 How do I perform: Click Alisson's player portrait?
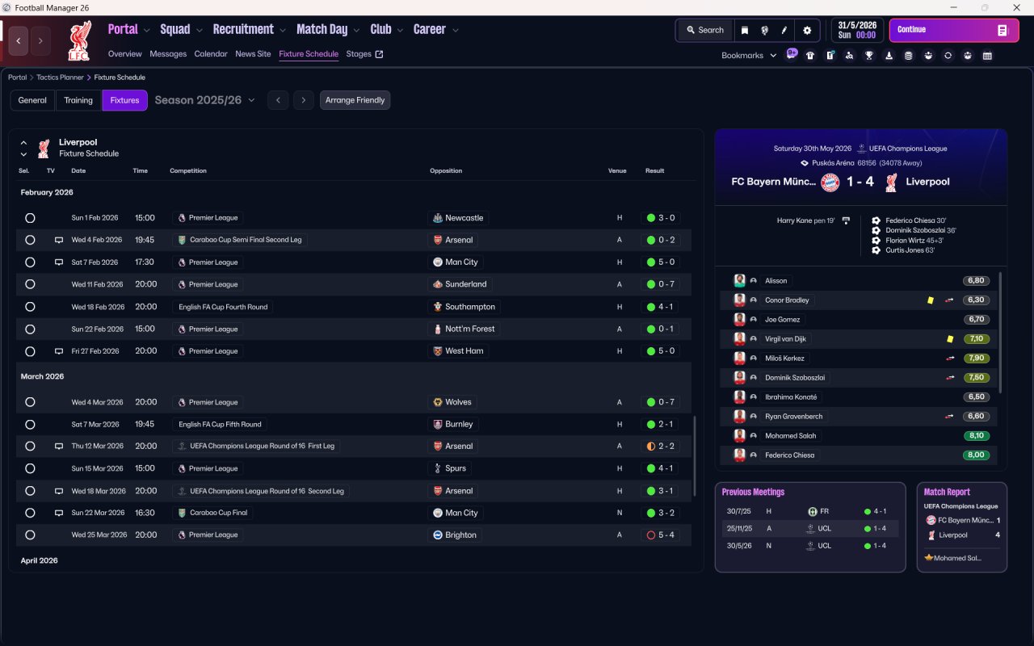[x=739, y=281]
